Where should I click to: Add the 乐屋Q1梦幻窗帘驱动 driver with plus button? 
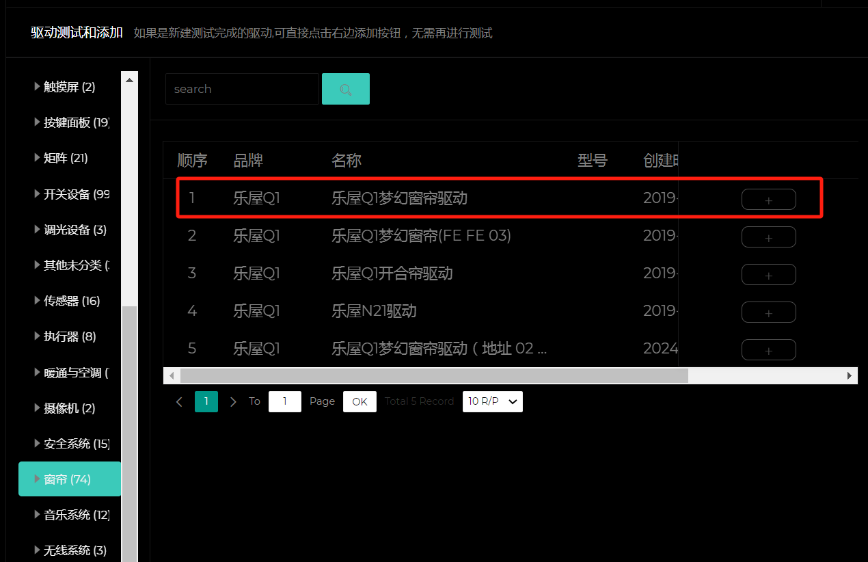(768, 200)
